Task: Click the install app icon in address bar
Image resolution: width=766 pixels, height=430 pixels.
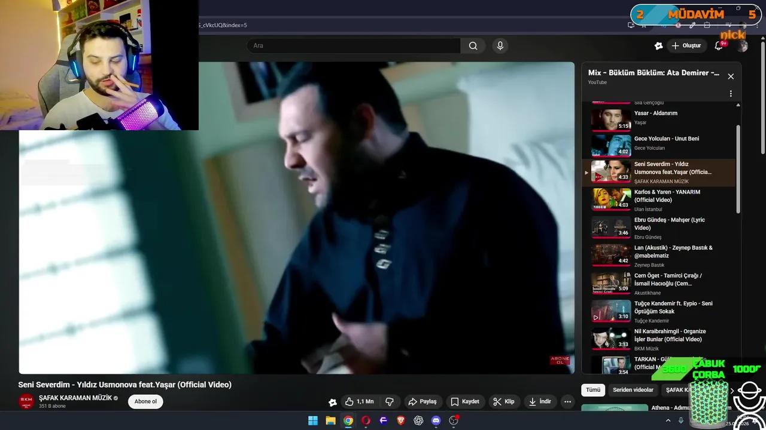Action: 631,25
